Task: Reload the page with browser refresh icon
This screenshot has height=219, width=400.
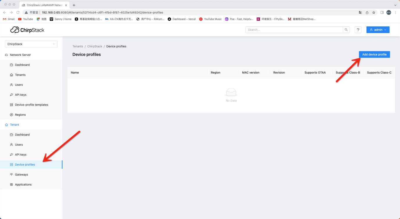Action: (18, 12)
